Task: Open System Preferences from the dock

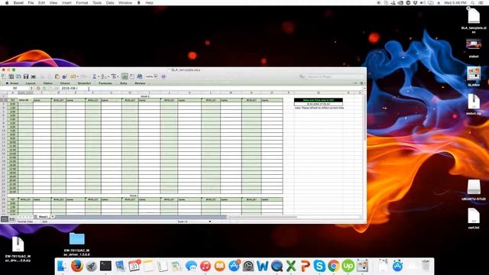Action: pyautogui.click(x=248, y=266)
